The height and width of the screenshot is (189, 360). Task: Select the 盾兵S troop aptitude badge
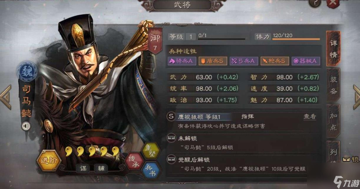212,61
